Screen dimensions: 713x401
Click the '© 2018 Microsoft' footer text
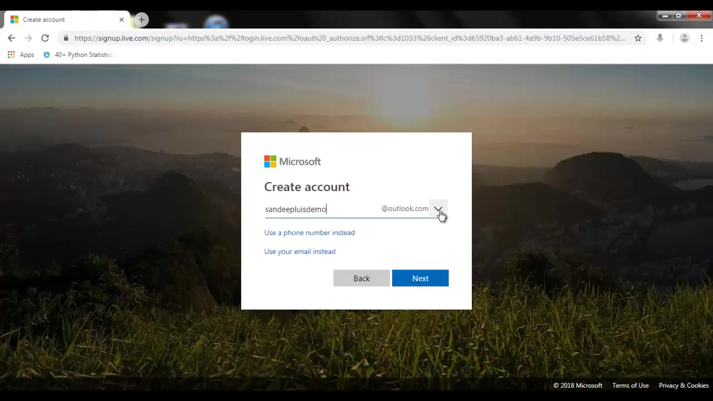pos(578,385)
